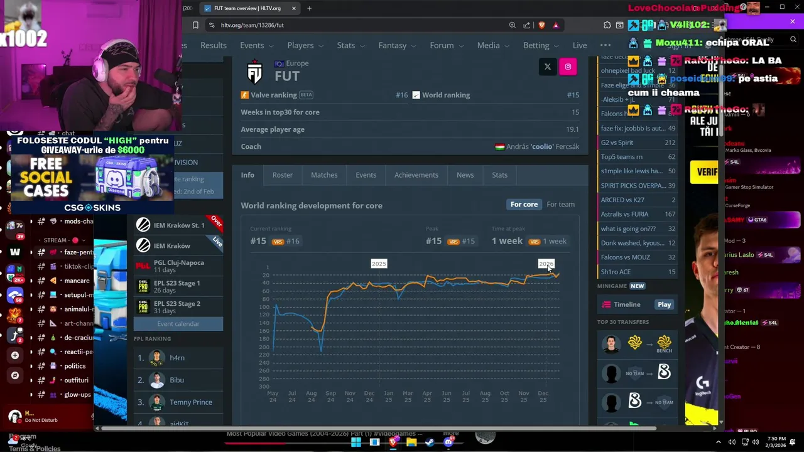Open the Brave Rewards triangle icon
Image resolution: width=804 pixels, height=452 pixels.
pos(556,25)
